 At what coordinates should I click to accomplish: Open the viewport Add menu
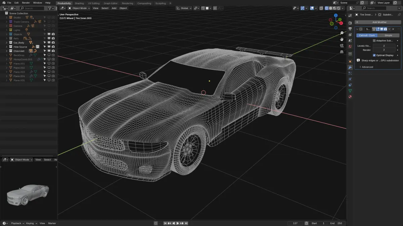point(114,8)
